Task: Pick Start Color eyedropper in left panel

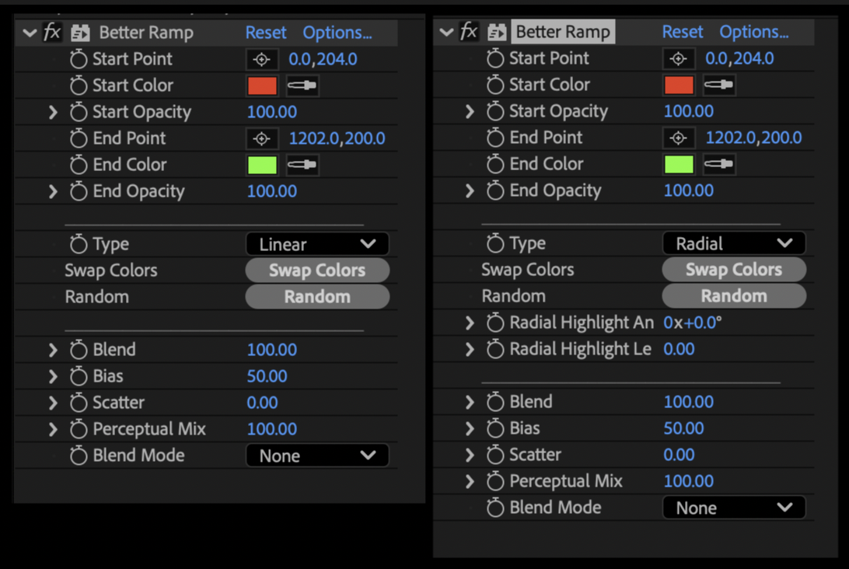Action: click(x=302, y=86)
